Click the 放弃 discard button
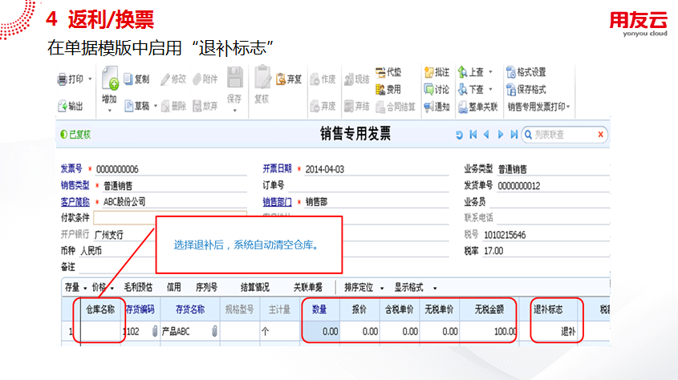 tap(205, 106)
